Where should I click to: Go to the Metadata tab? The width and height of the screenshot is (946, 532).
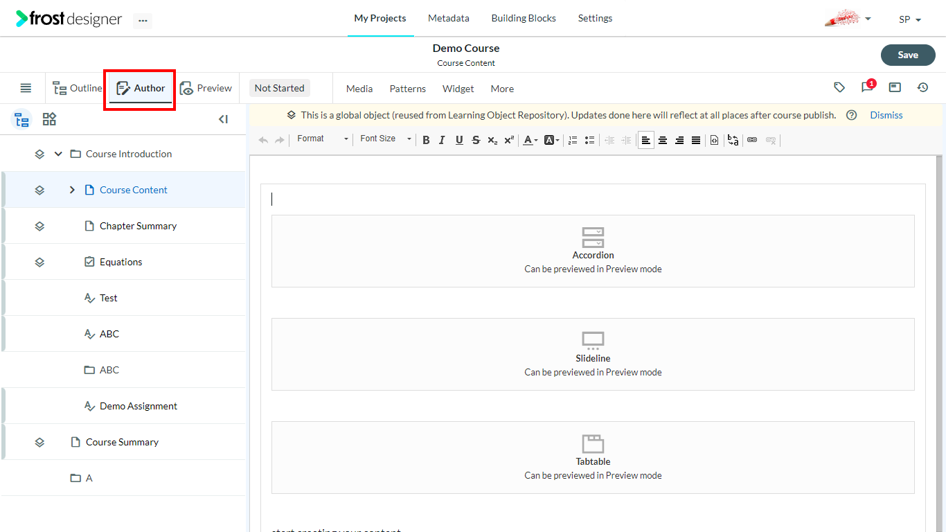point(448,18)
